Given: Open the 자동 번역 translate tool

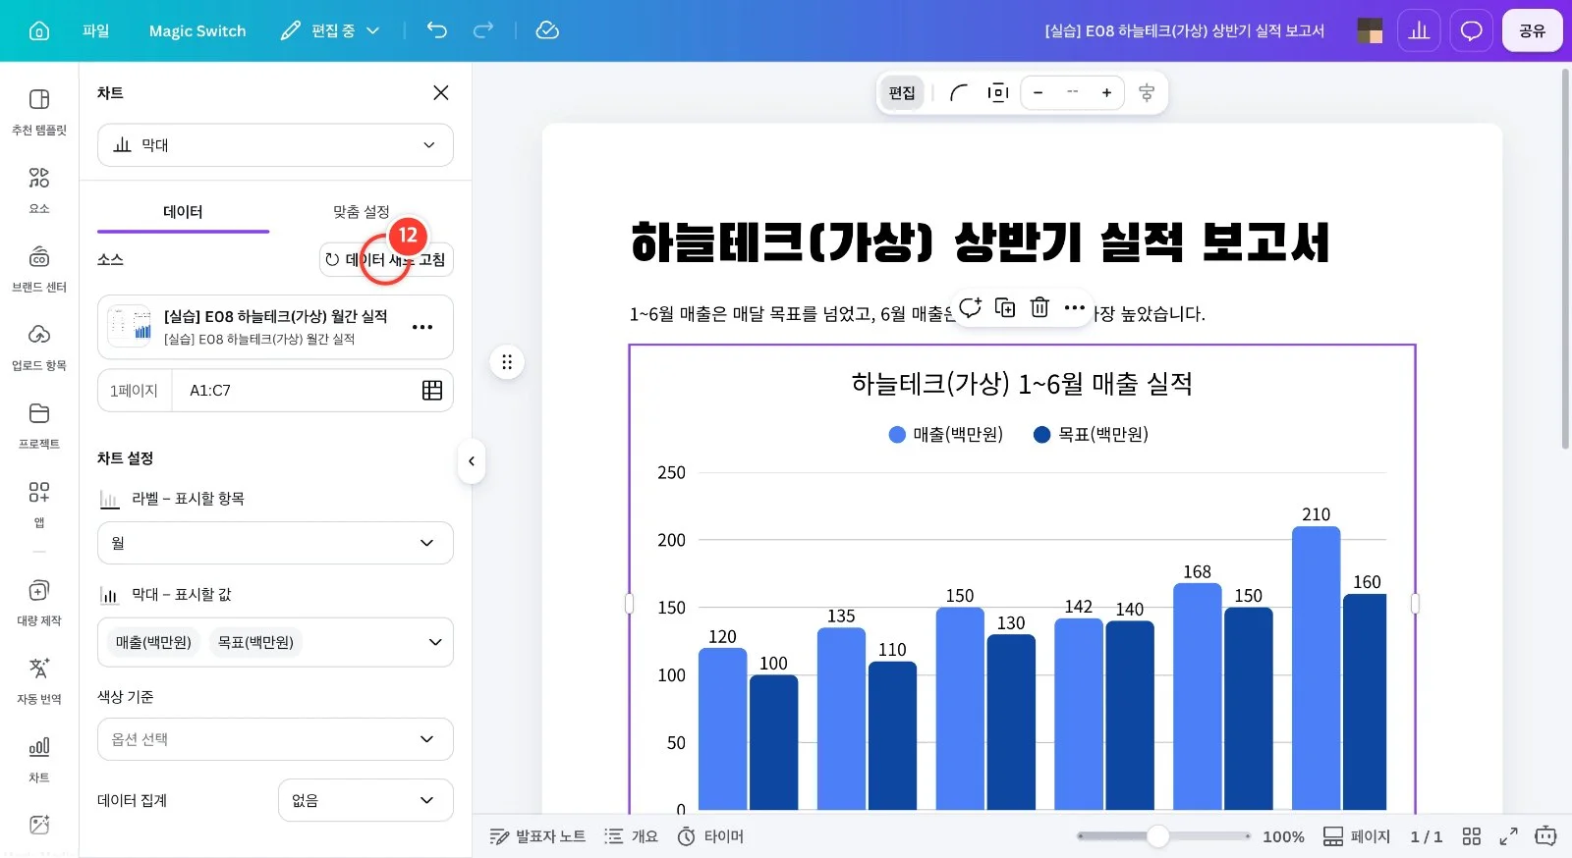Looking at the screenshot, I should (39, 680).
